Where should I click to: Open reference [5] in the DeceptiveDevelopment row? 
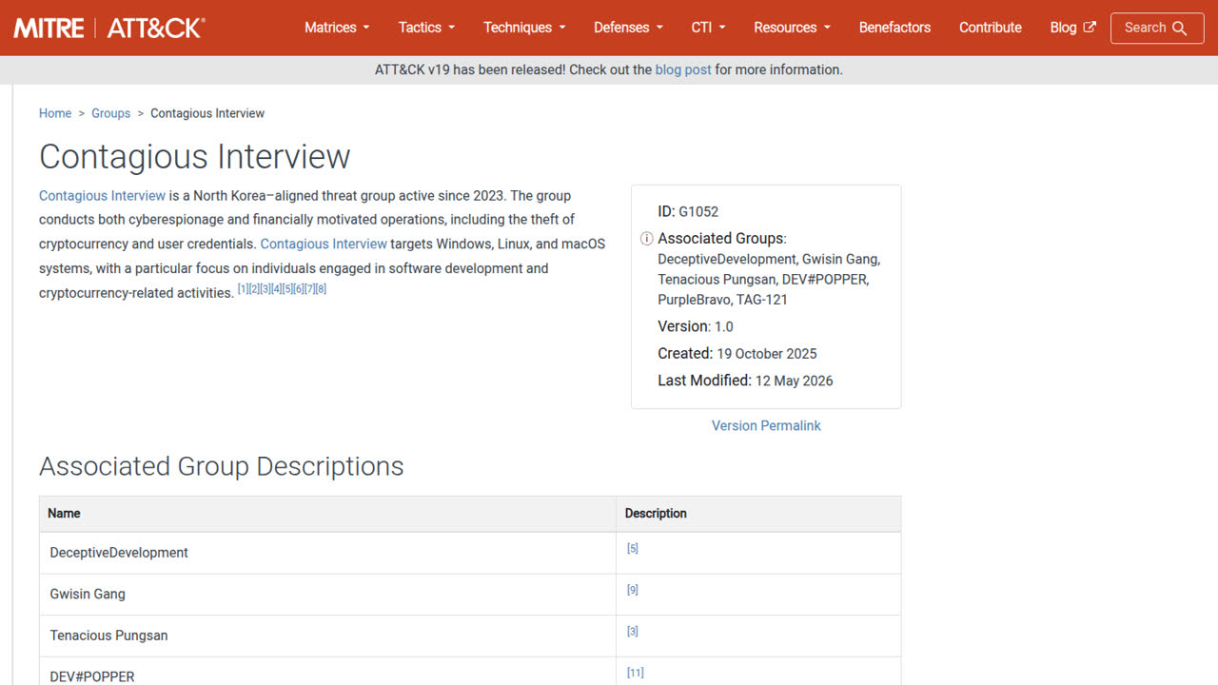633,549
